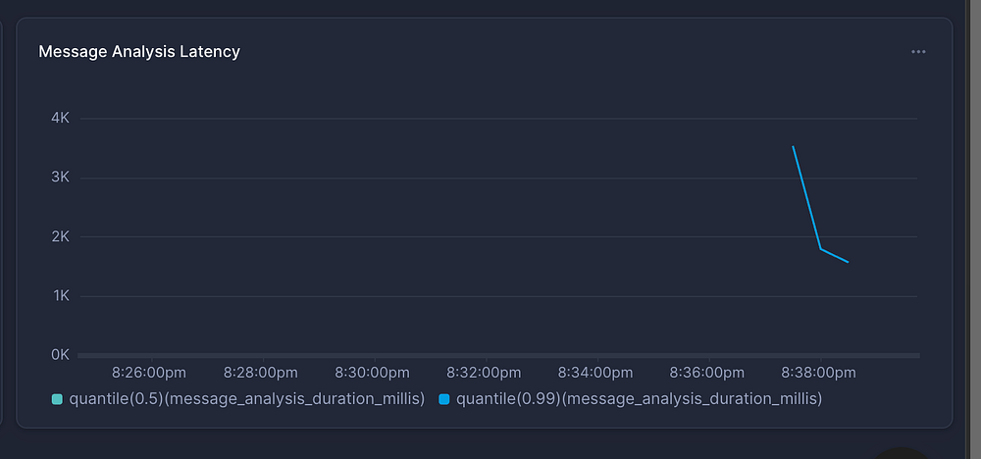981x459 pixels.
Task: Click the 3K y-axis label
Action: point(60,178)
